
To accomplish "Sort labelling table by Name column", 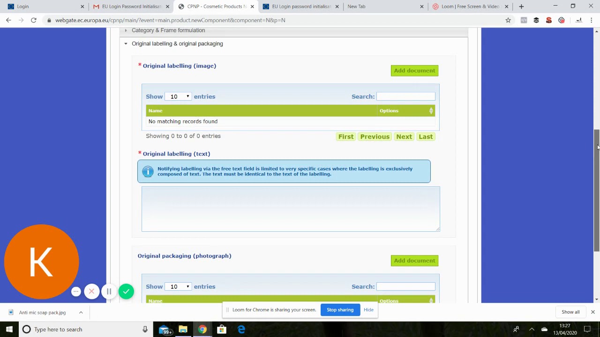I will point(262,111).
